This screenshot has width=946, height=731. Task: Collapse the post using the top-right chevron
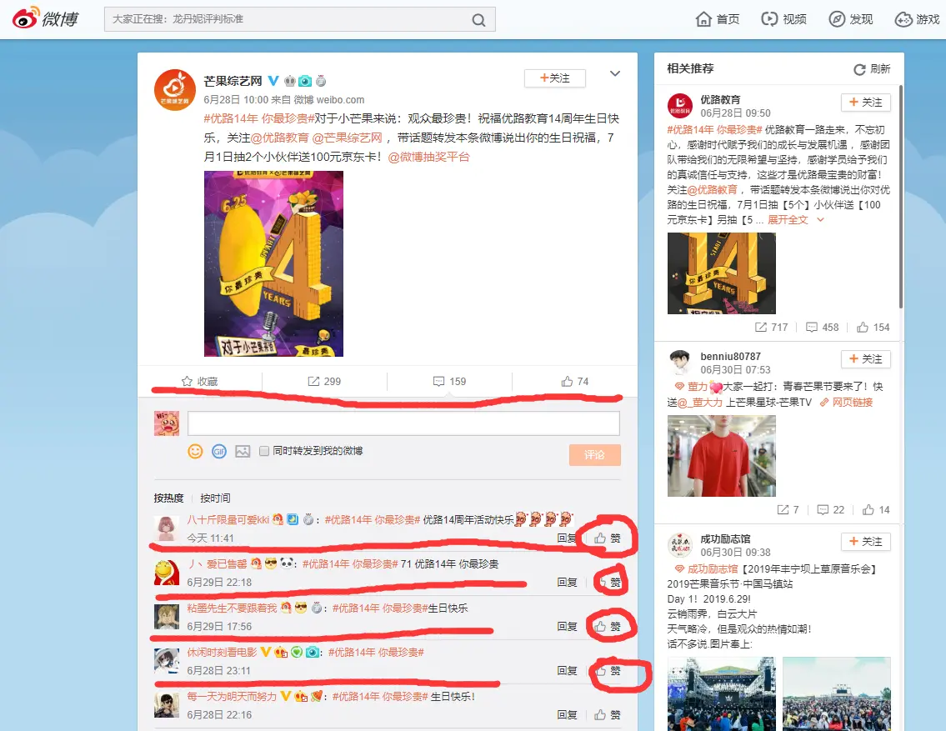(614, 73)
